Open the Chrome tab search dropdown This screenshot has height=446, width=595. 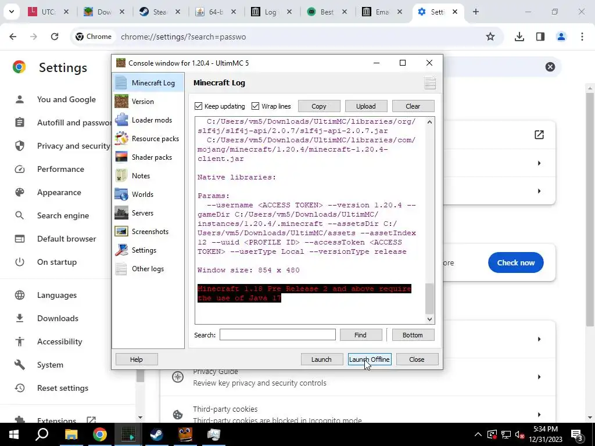point(12,12)
